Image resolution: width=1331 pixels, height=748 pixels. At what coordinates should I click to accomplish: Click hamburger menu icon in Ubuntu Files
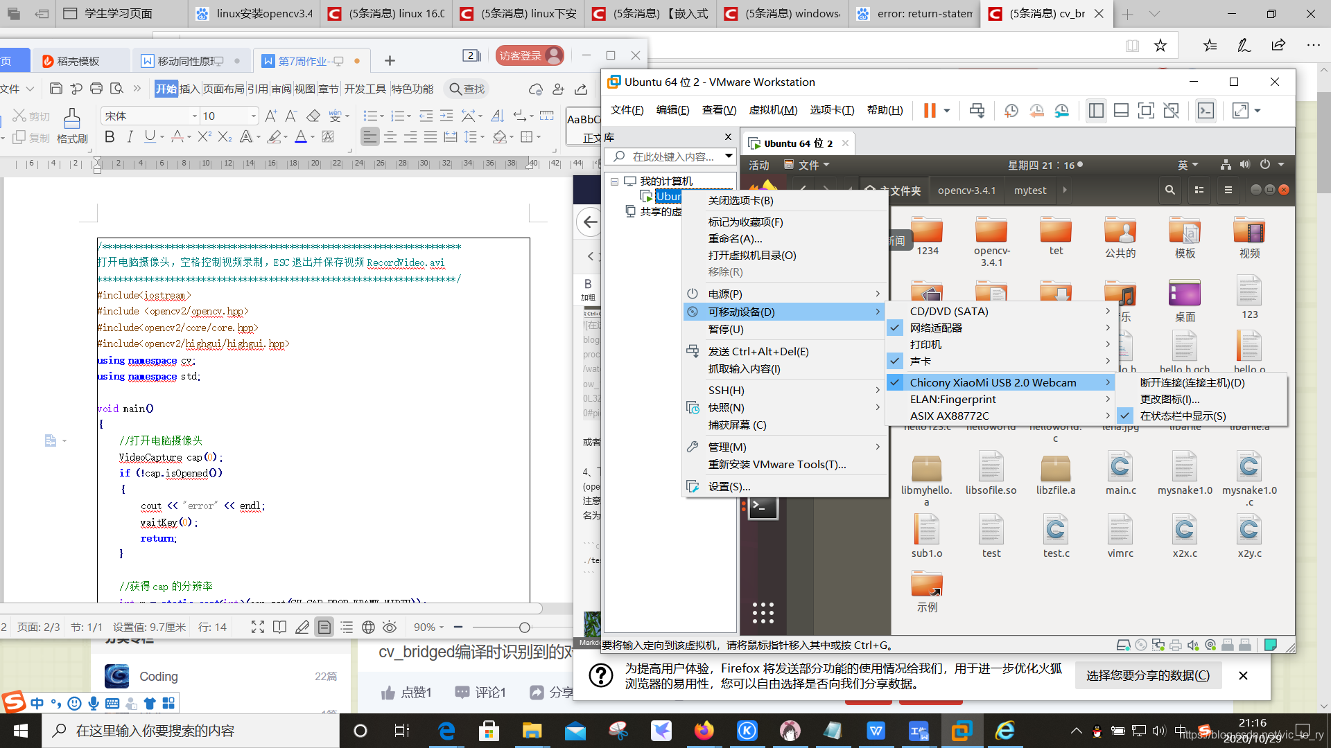[1228, 190]
